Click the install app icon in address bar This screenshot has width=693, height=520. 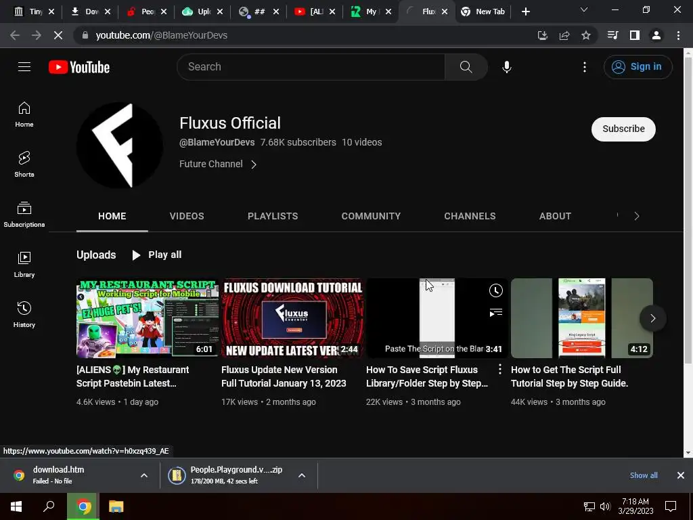tap(542, 35)
